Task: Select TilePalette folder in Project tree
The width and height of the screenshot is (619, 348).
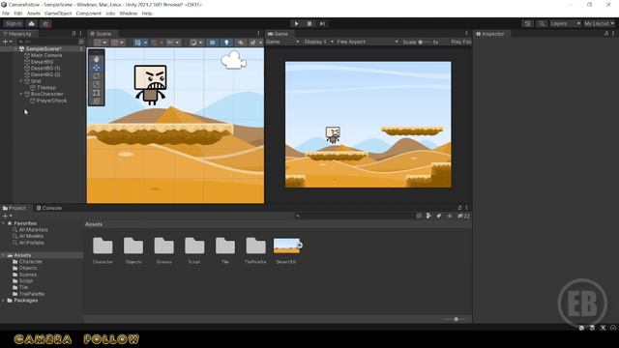Action: pos(32,294)
